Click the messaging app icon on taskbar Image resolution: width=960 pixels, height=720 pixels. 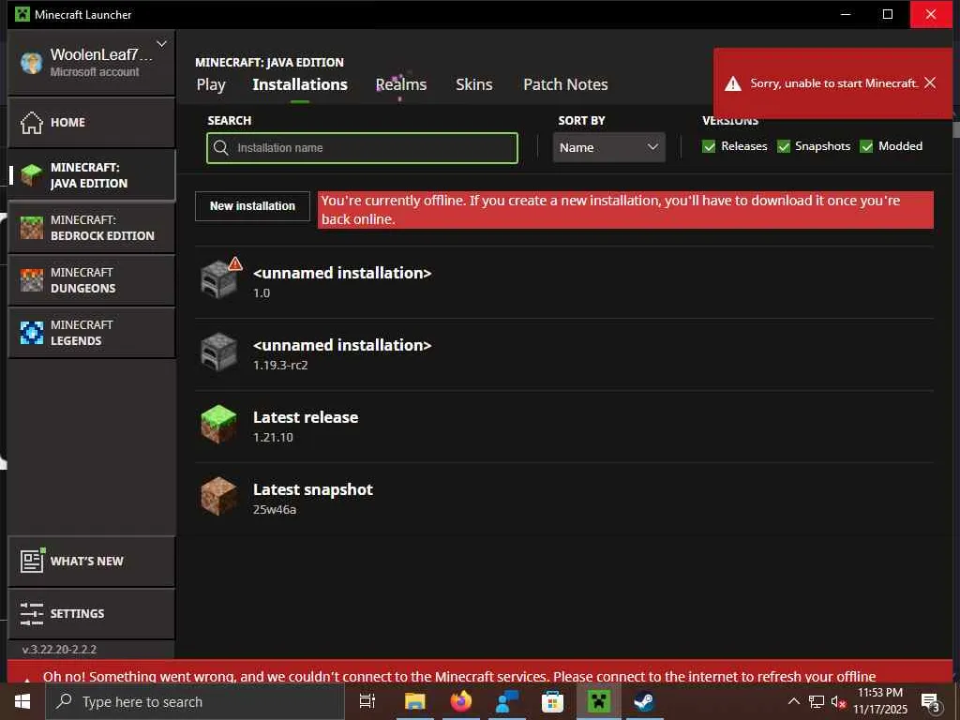click(x=507, y=701)
